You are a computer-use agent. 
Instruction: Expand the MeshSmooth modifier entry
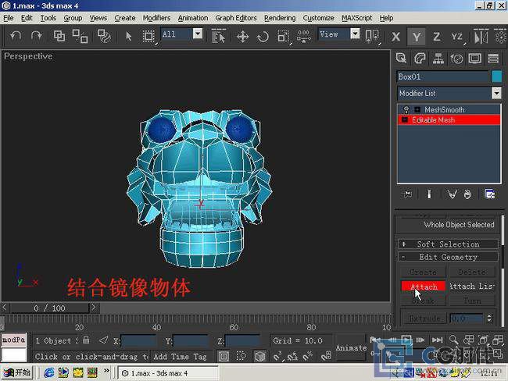pos(417,109)
